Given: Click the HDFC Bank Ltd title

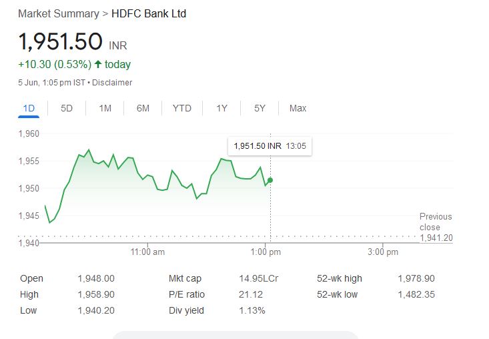Looking at the screenshot, I should click(149, 14).
